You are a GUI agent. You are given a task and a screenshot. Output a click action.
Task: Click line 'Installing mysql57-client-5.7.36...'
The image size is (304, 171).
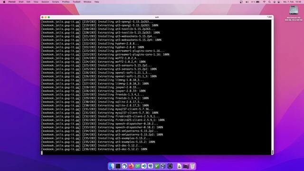[125, 109]
